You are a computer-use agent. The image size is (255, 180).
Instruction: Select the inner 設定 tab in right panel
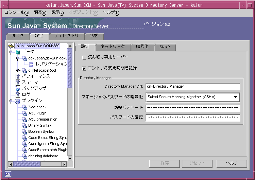click(85, 47)
